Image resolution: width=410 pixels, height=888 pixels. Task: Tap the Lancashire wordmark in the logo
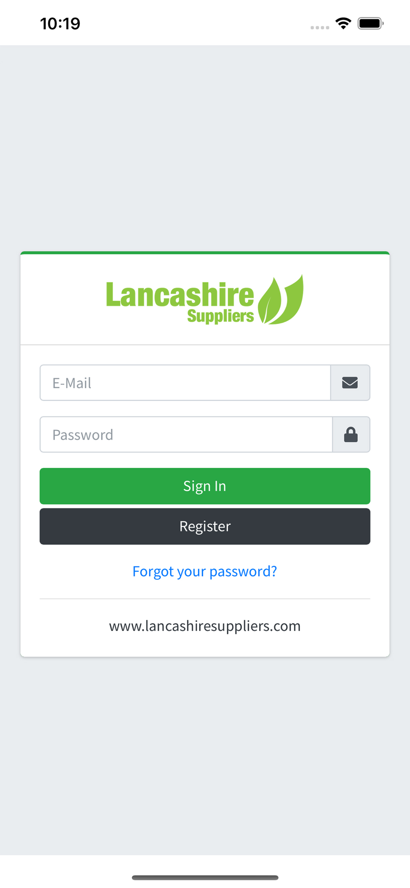(180, 294)
